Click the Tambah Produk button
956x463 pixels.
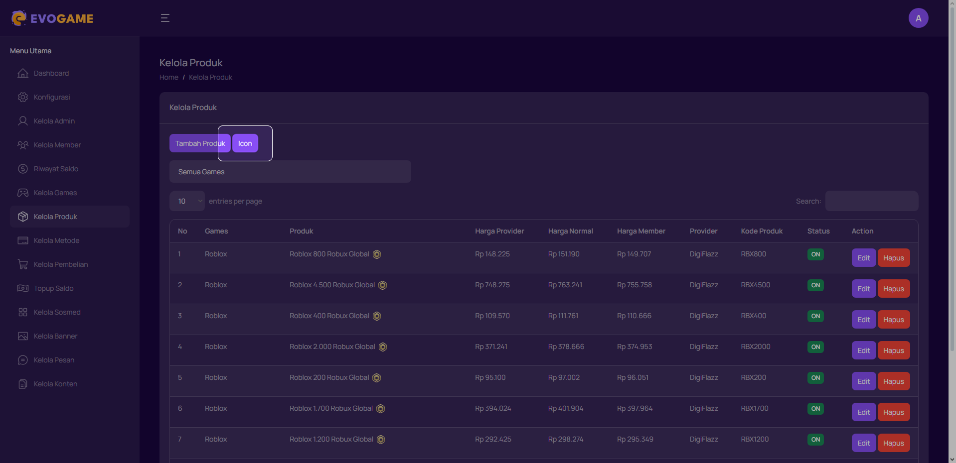click(200, 143)
